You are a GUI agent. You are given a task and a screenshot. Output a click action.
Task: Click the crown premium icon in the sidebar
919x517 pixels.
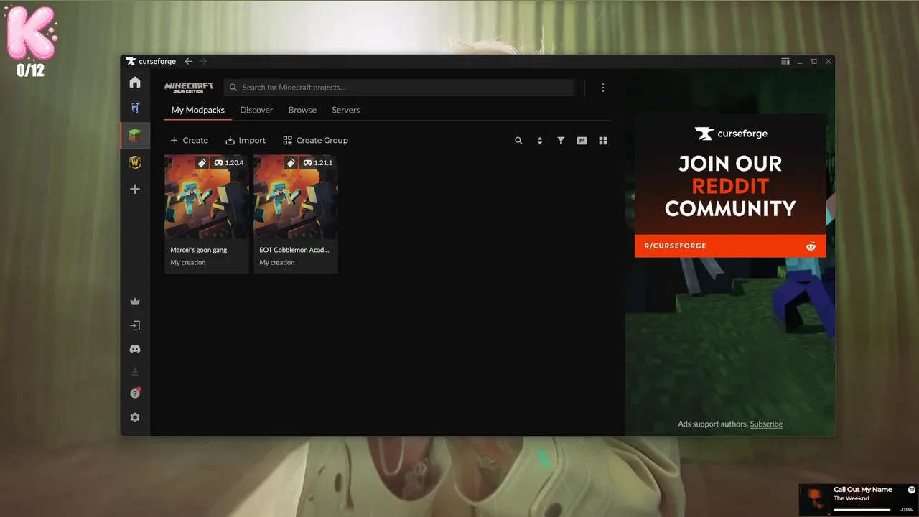pos(135,302)
